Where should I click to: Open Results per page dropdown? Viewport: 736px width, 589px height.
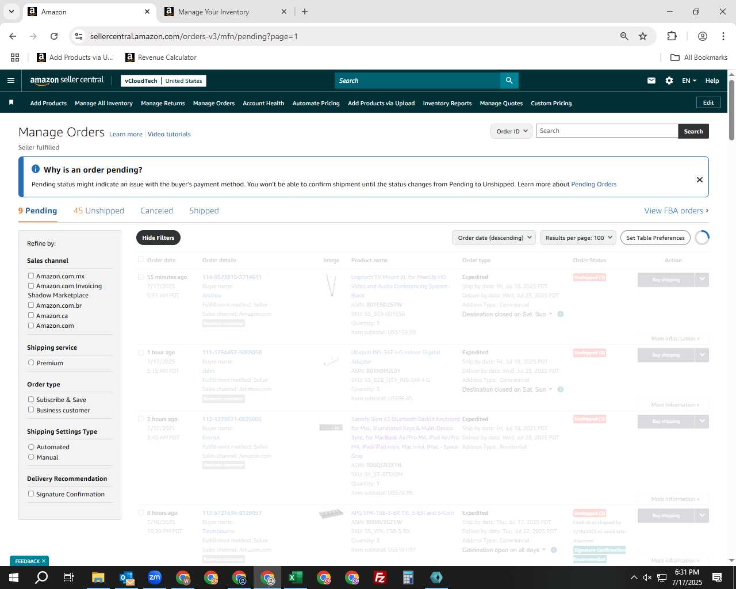(578, 238)
